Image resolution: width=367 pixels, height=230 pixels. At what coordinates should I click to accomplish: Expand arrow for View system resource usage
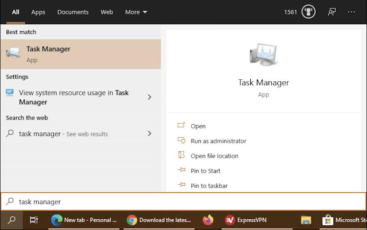(149, 97)
